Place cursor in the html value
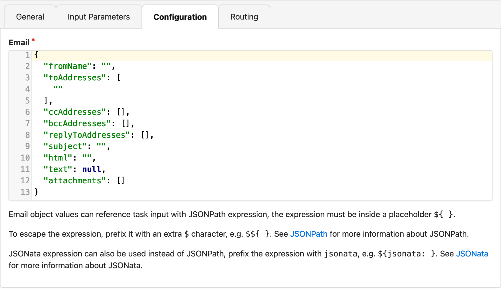 click(x=87, y=158)
